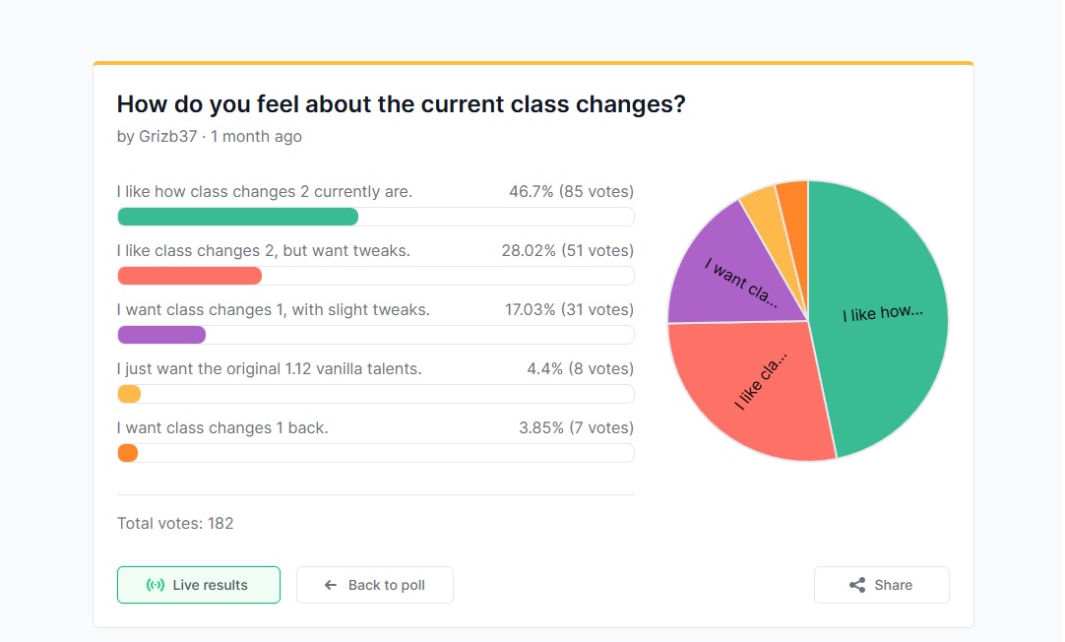
Task: Click the poll title about current class changes
Action: tap(402, 104)
